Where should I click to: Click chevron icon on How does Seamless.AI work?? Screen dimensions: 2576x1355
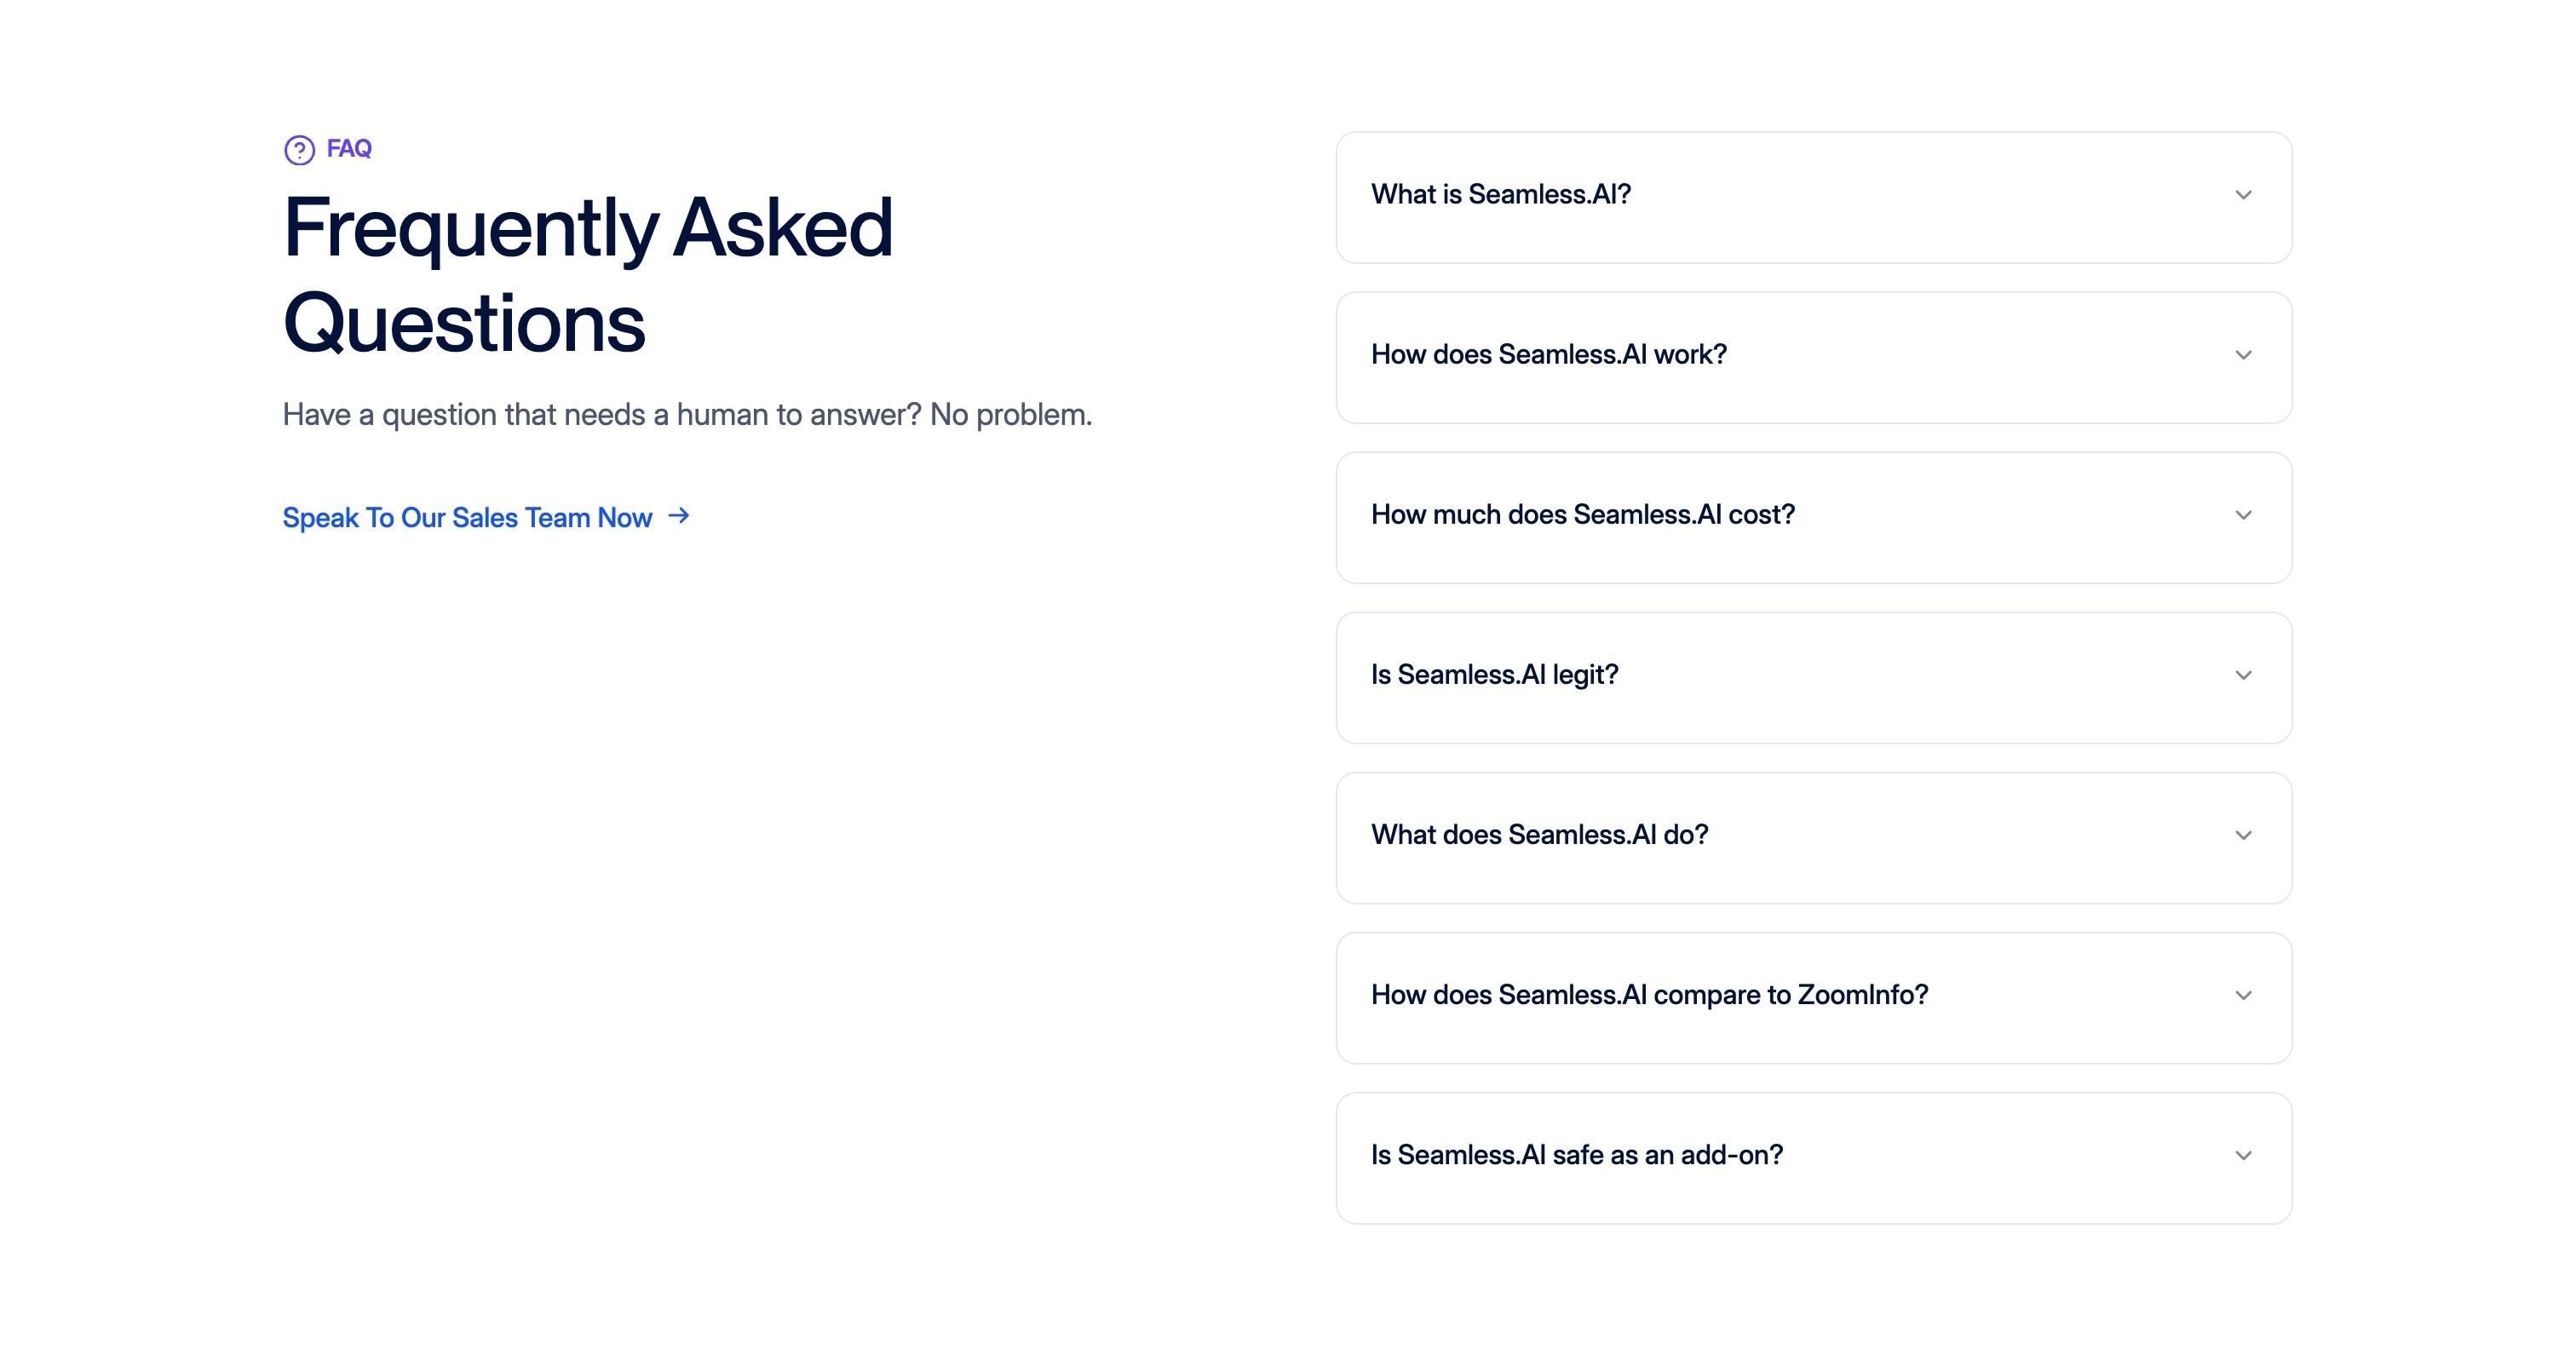click(2243, 355)
